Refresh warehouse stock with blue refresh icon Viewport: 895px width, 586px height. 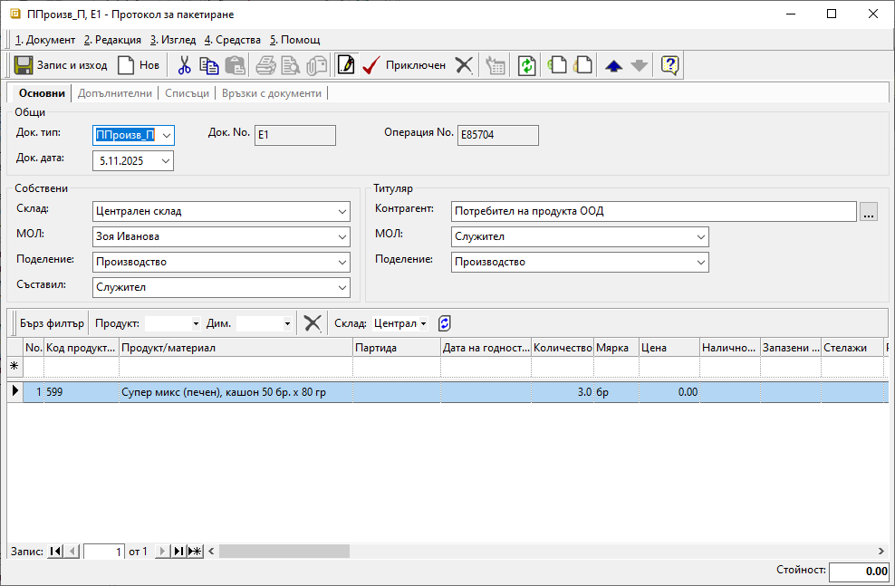(444, 323)
